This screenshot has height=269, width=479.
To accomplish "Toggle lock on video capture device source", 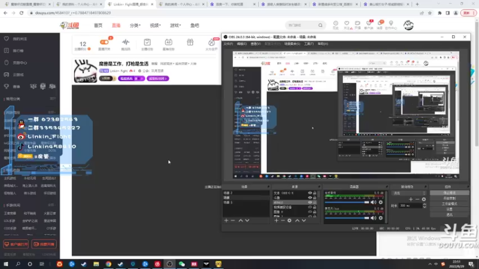I will point(315,207).
